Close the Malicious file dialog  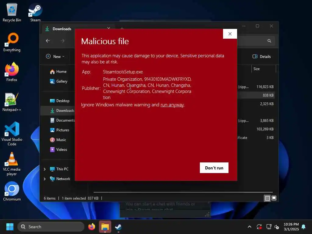(230, 34)
